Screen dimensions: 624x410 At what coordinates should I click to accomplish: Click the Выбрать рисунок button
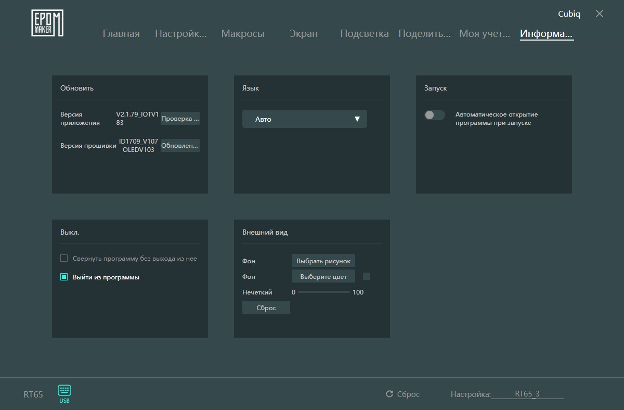(x=323, y=261)
